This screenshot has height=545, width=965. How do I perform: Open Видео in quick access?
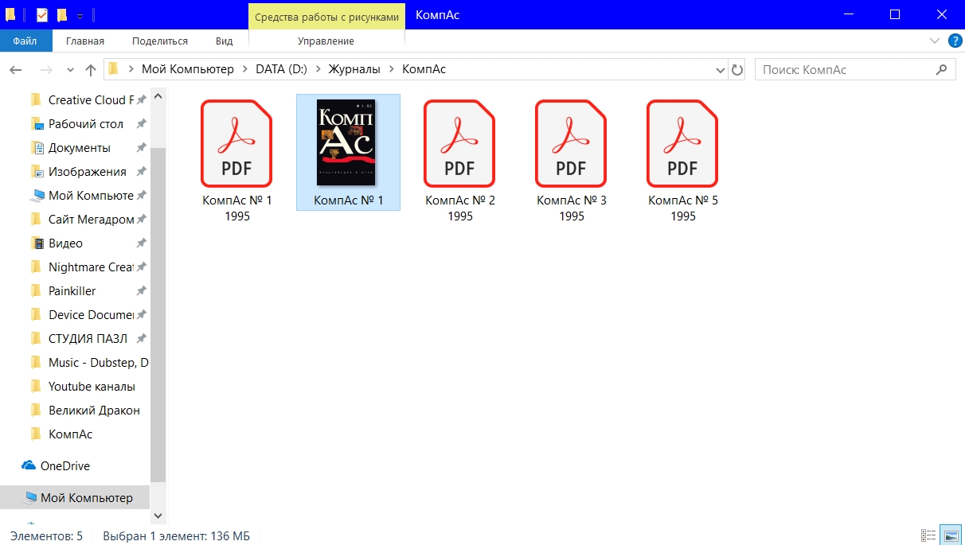pos(65,243)
